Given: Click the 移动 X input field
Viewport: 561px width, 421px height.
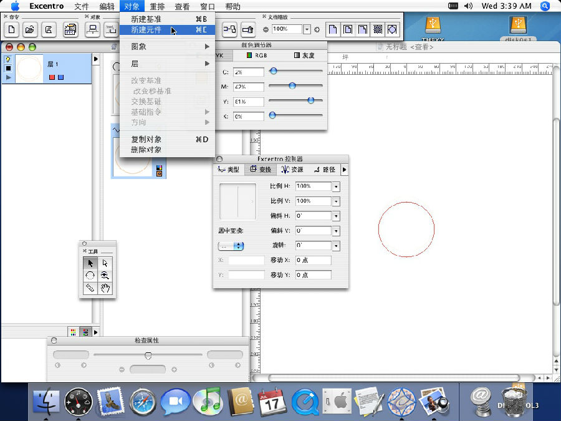Looking at the screenshot, I should point(313,260).
